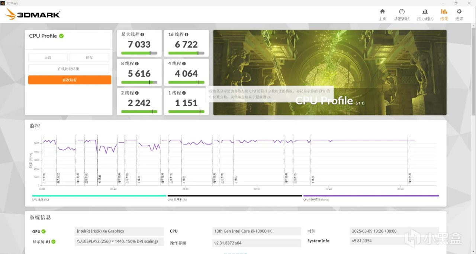Screen dimensions: 476x254
Task: Click the 7 033 max threads score
Action: click(x=139, y=45)
